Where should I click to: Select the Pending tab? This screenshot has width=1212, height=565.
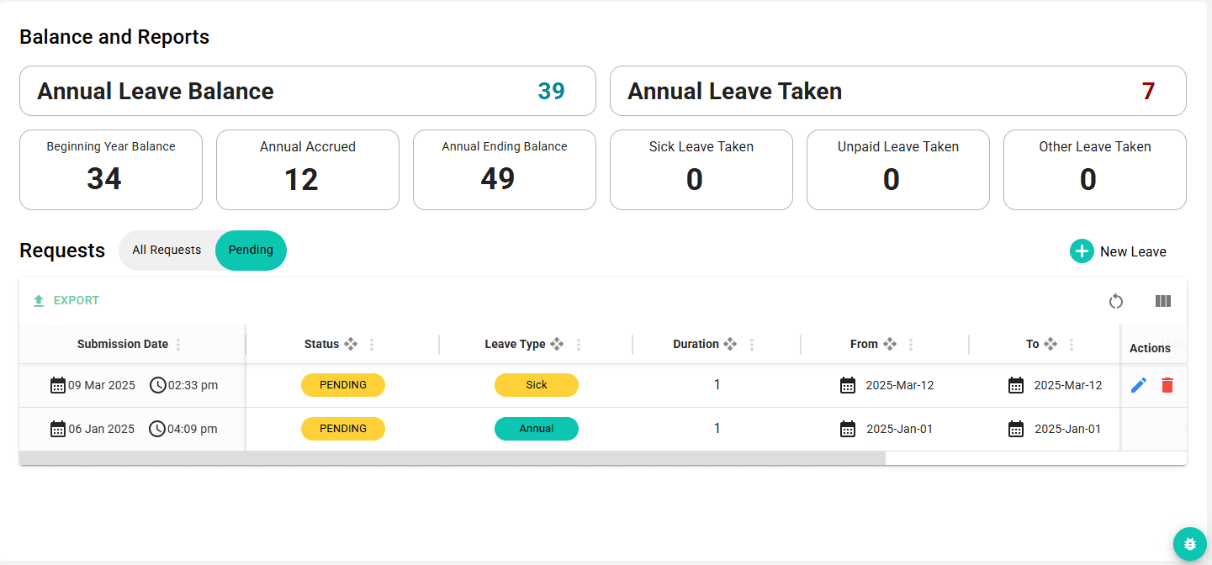pyautogui.click(x=250, y=250)
